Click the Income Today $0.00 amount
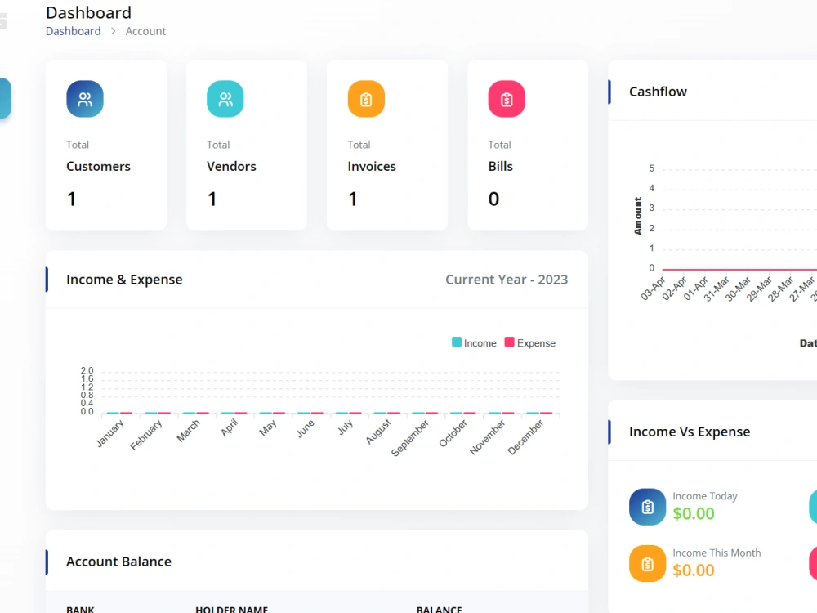Viewport: 817px width, 613px height. (x=694, y=514)
